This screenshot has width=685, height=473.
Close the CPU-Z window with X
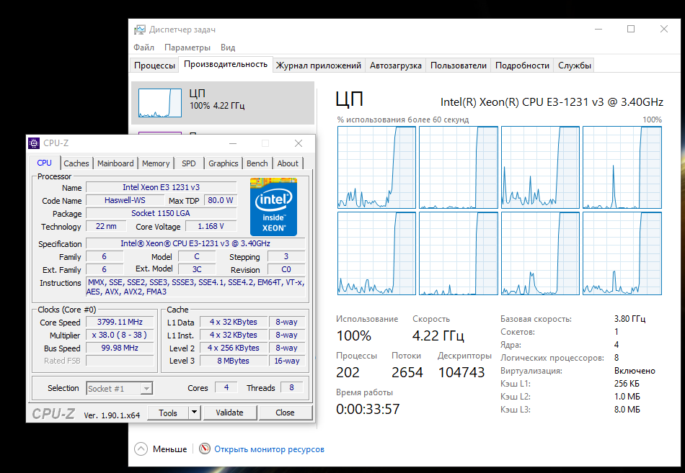299,143
